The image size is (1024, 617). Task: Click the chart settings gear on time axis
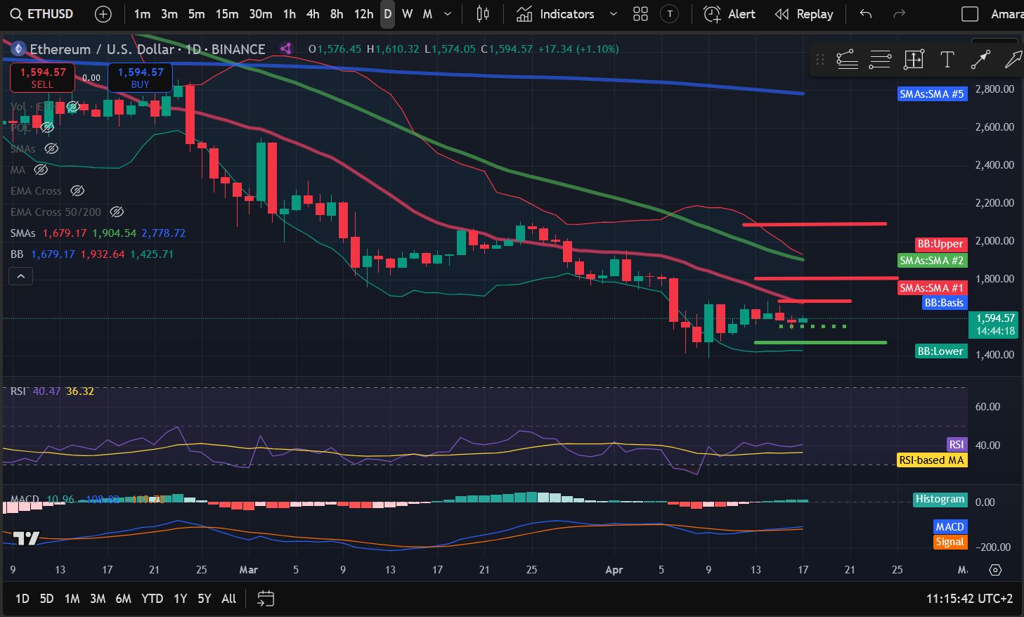(995, 570)
